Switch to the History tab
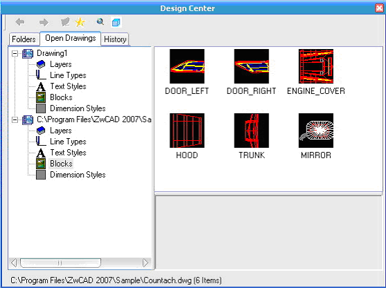 [115, 39]
